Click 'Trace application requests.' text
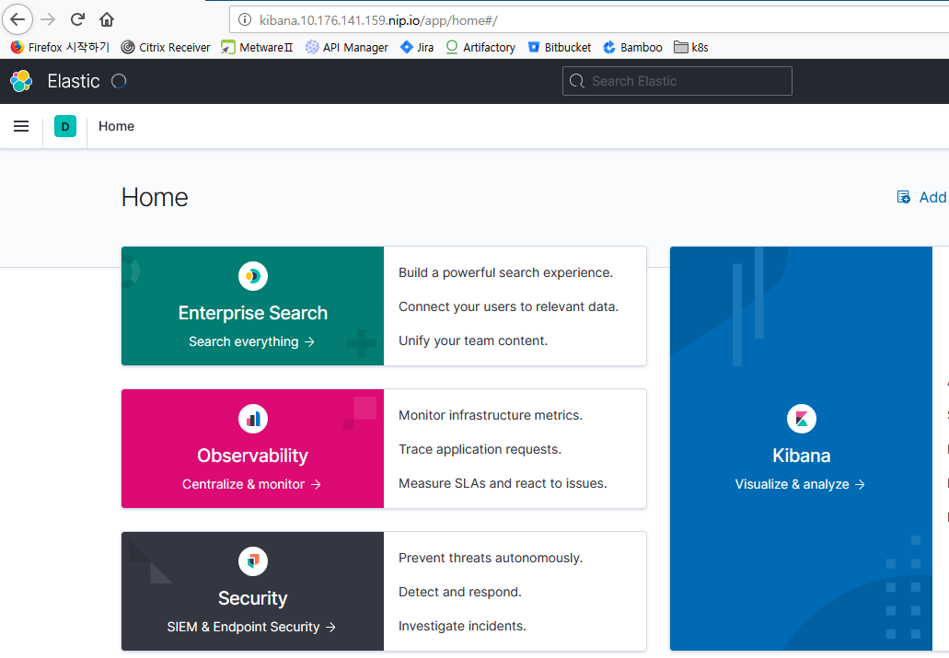 pos(480,449)
